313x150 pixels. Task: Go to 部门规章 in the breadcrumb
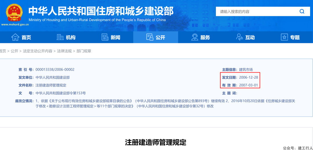pyautogui.click(x=84, y=51)
